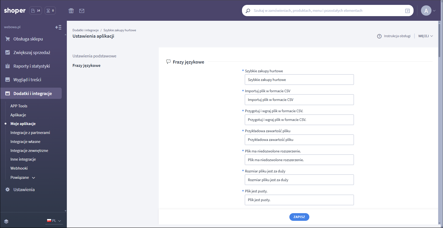
Task: Open the PL language selector
Action: point(54,221)
